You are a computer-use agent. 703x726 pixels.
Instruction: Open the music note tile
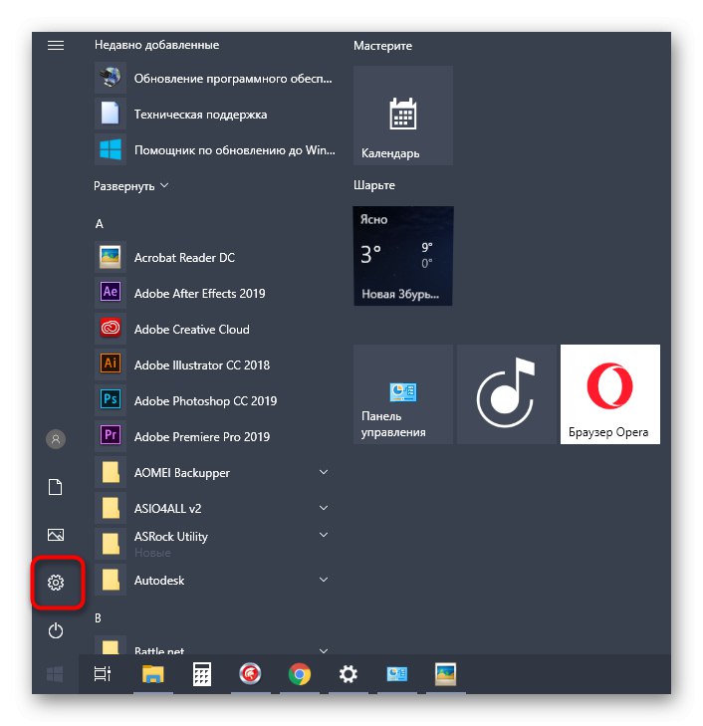(507, 394)
